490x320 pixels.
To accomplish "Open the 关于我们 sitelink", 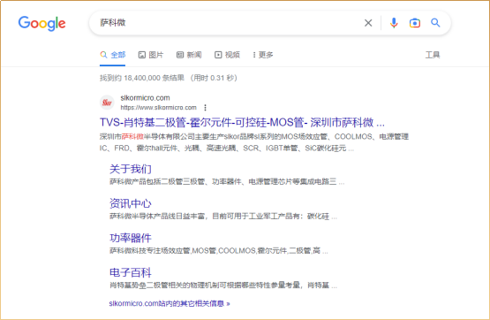I will [131, 169].
